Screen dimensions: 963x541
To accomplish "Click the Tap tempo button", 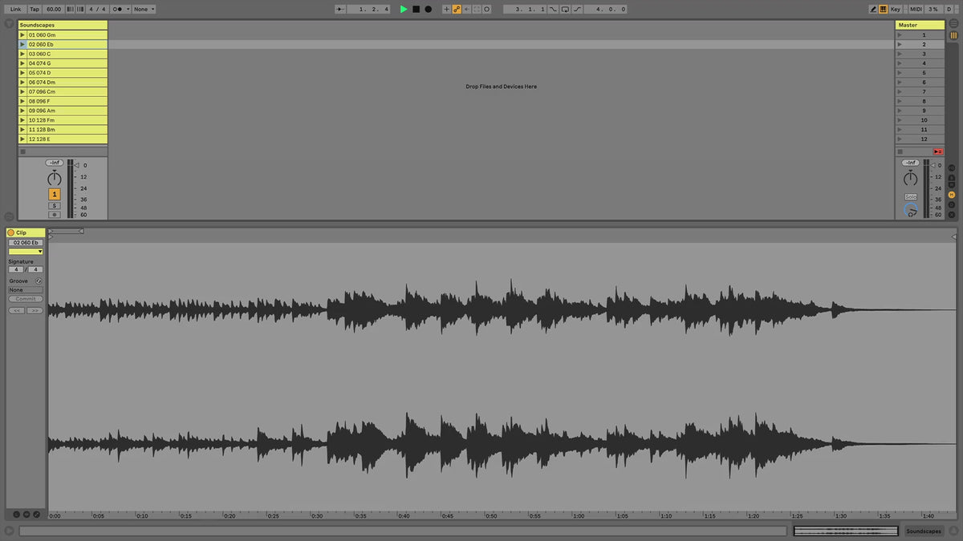I will coord(35,9).
